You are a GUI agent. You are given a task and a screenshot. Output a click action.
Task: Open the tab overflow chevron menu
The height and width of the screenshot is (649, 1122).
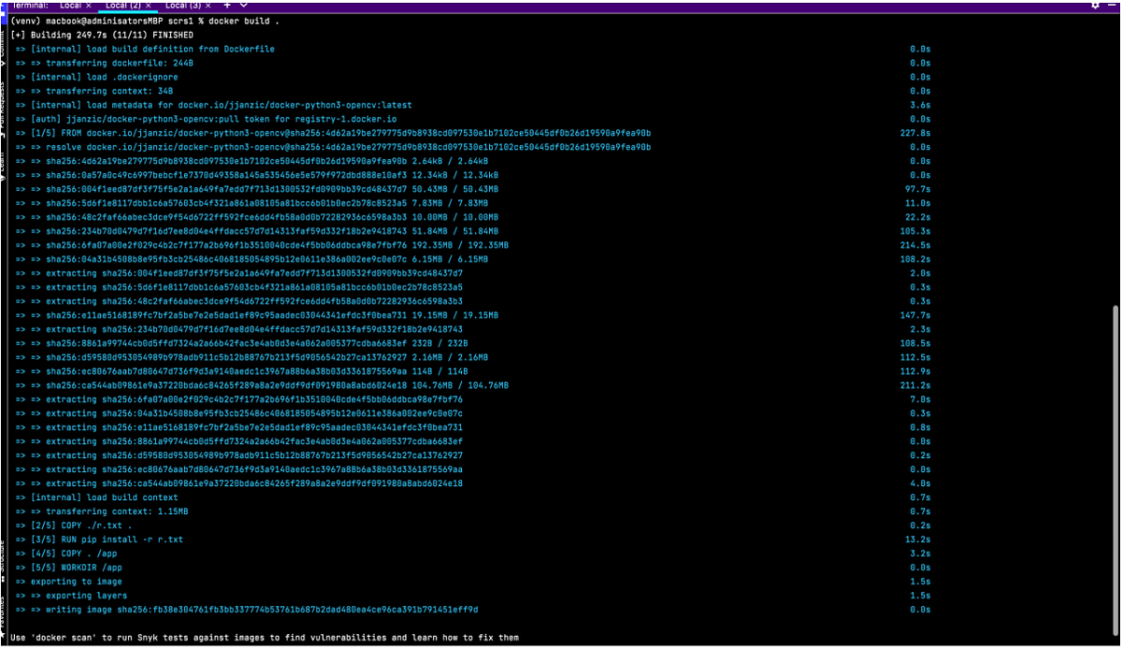tap(243, 5)
